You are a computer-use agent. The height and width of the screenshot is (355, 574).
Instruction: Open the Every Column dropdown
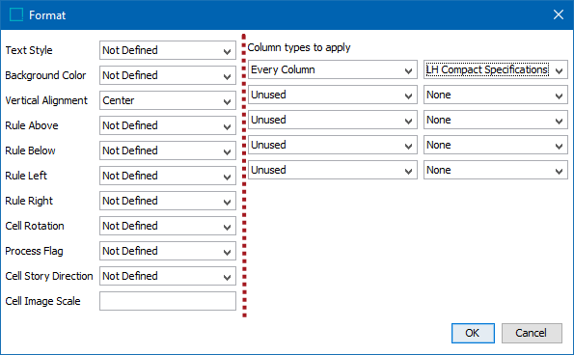point(333,69)
